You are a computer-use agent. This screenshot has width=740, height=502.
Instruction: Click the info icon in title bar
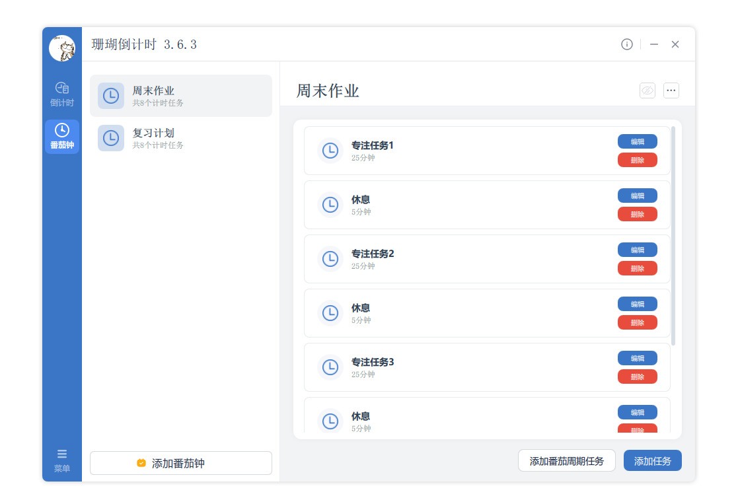point(626,44)
